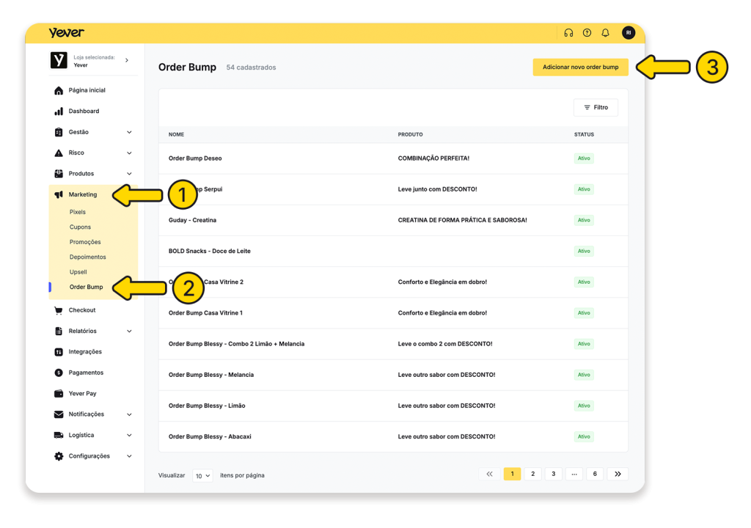Open the help question mark icon
The image size is (751, 528).
587,33
